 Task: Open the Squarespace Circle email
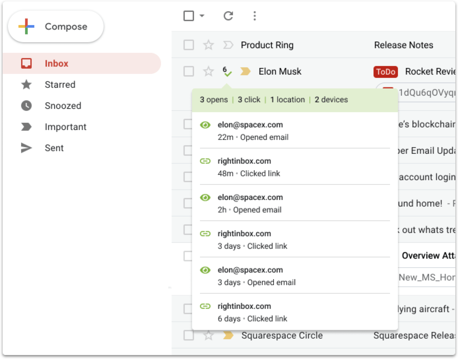pos(282,335)
